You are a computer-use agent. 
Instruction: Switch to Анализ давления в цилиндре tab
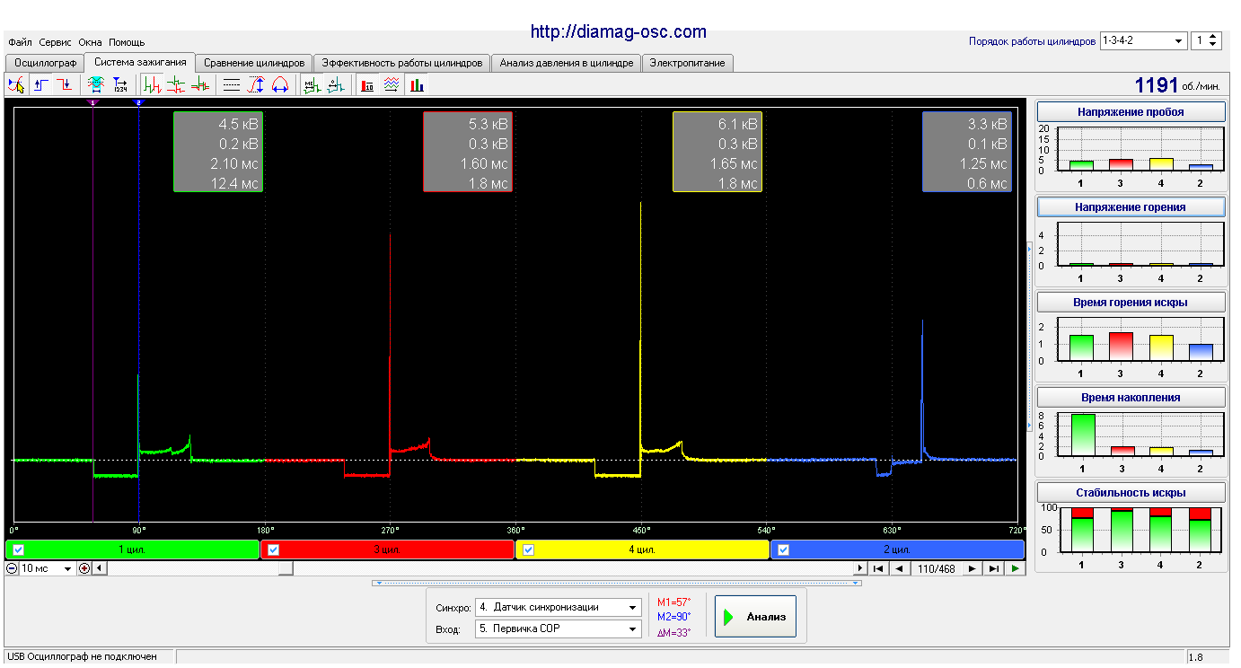[567, 63]
